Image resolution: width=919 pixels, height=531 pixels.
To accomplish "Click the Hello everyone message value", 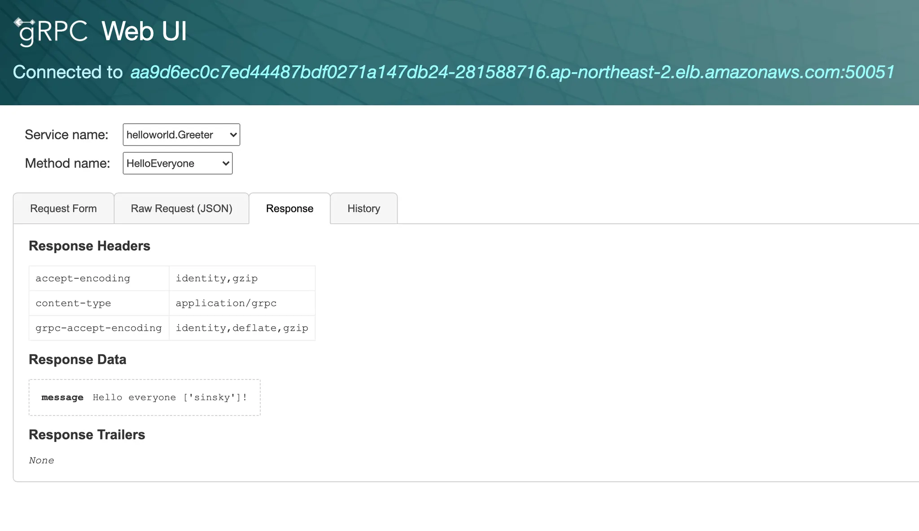I will pyautogui.click(x=170, y=397).
